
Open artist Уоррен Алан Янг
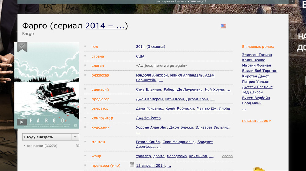[x=151, y=127]
